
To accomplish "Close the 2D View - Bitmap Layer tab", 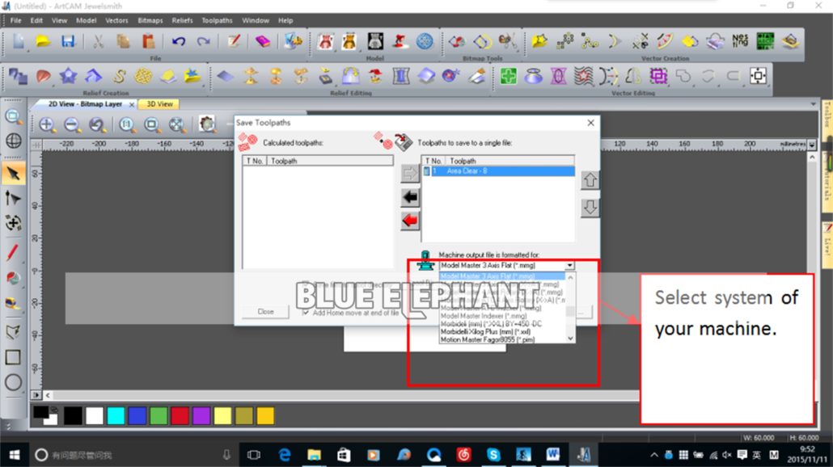I will click(132, 104).
